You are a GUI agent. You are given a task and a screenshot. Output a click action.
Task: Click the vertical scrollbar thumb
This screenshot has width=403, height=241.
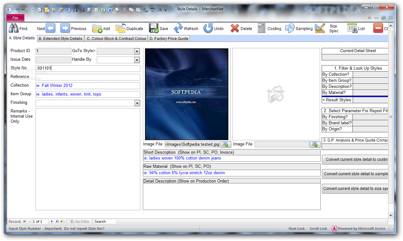[x=391, y=117]
